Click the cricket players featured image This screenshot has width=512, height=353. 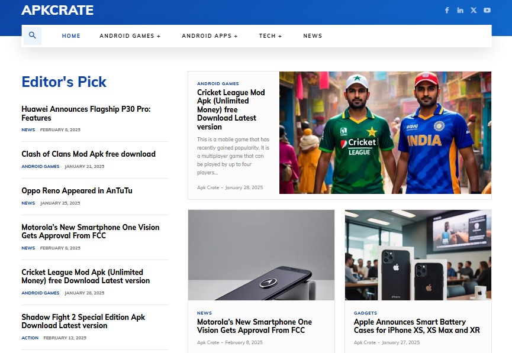point(385,132)
